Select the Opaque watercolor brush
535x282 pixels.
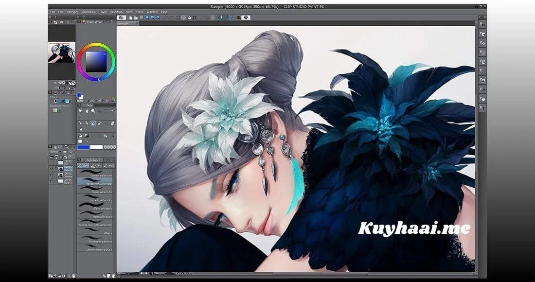pyautogui.click(x=94, y=173)
